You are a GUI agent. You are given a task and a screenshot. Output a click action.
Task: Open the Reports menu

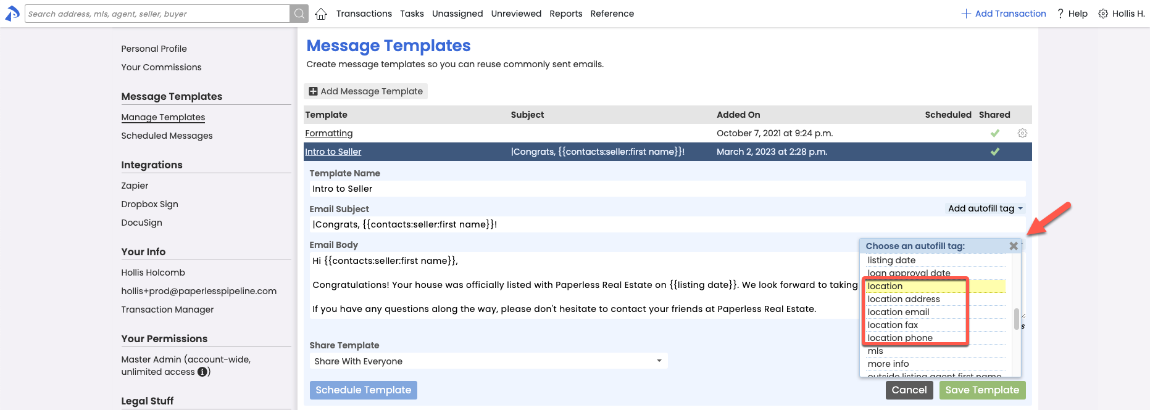(x=566, y=14)
